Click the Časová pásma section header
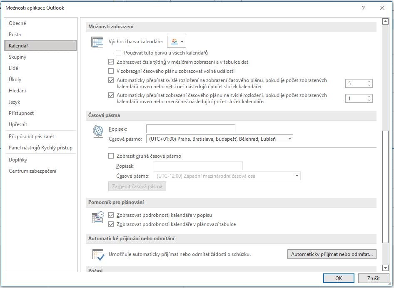 pos(231,115)
